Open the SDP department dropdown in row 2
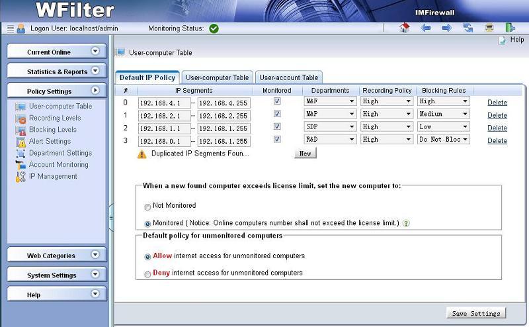Image resolution: width=529 pixels, height=327 pixels. point(330,126)
